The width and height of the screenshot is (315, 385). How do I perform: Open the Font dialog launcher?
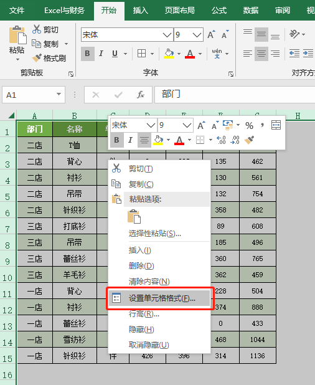[231, 74]
